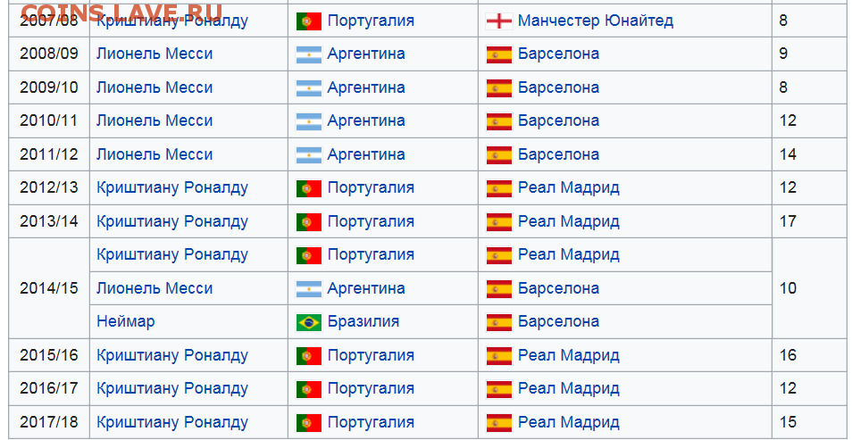
Task: Click Spain flag beside Реал Мадрид in 2013/14 row
Action: click(x=499, y=221)
